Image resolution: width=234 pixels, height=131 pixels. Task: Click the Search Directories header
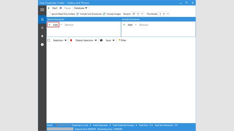pyautogui.click(x=56, y=19)
